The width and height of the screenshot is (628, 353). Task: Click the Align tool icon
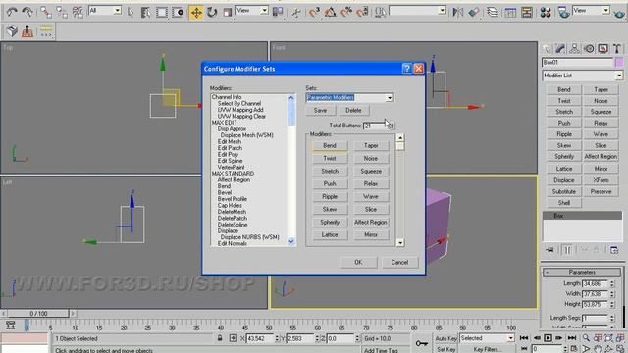474,12
